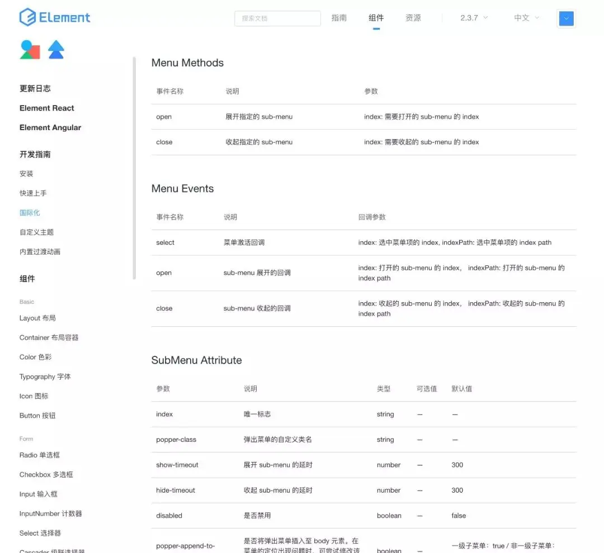Open the 资源 nav item
The height and width of the screenshot is (553, 604).
pyautogui.click(x=413, y=18)
